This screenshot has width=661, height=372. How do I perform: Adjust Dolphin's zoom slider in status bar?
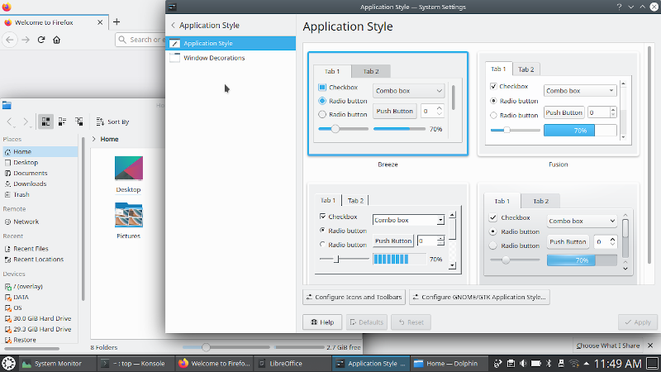coord(206,347)
